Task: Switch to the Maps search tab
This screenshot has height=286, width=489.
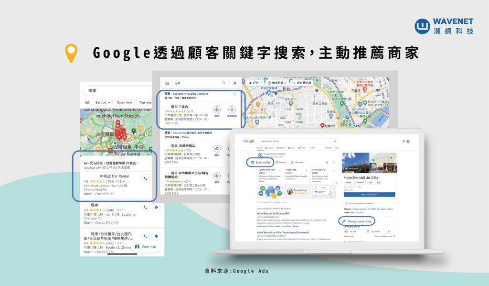Action: 302,148
